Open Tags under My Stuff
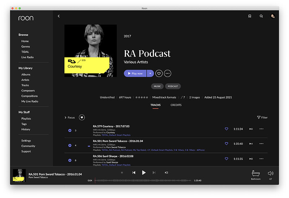 [x=24, y=124]
